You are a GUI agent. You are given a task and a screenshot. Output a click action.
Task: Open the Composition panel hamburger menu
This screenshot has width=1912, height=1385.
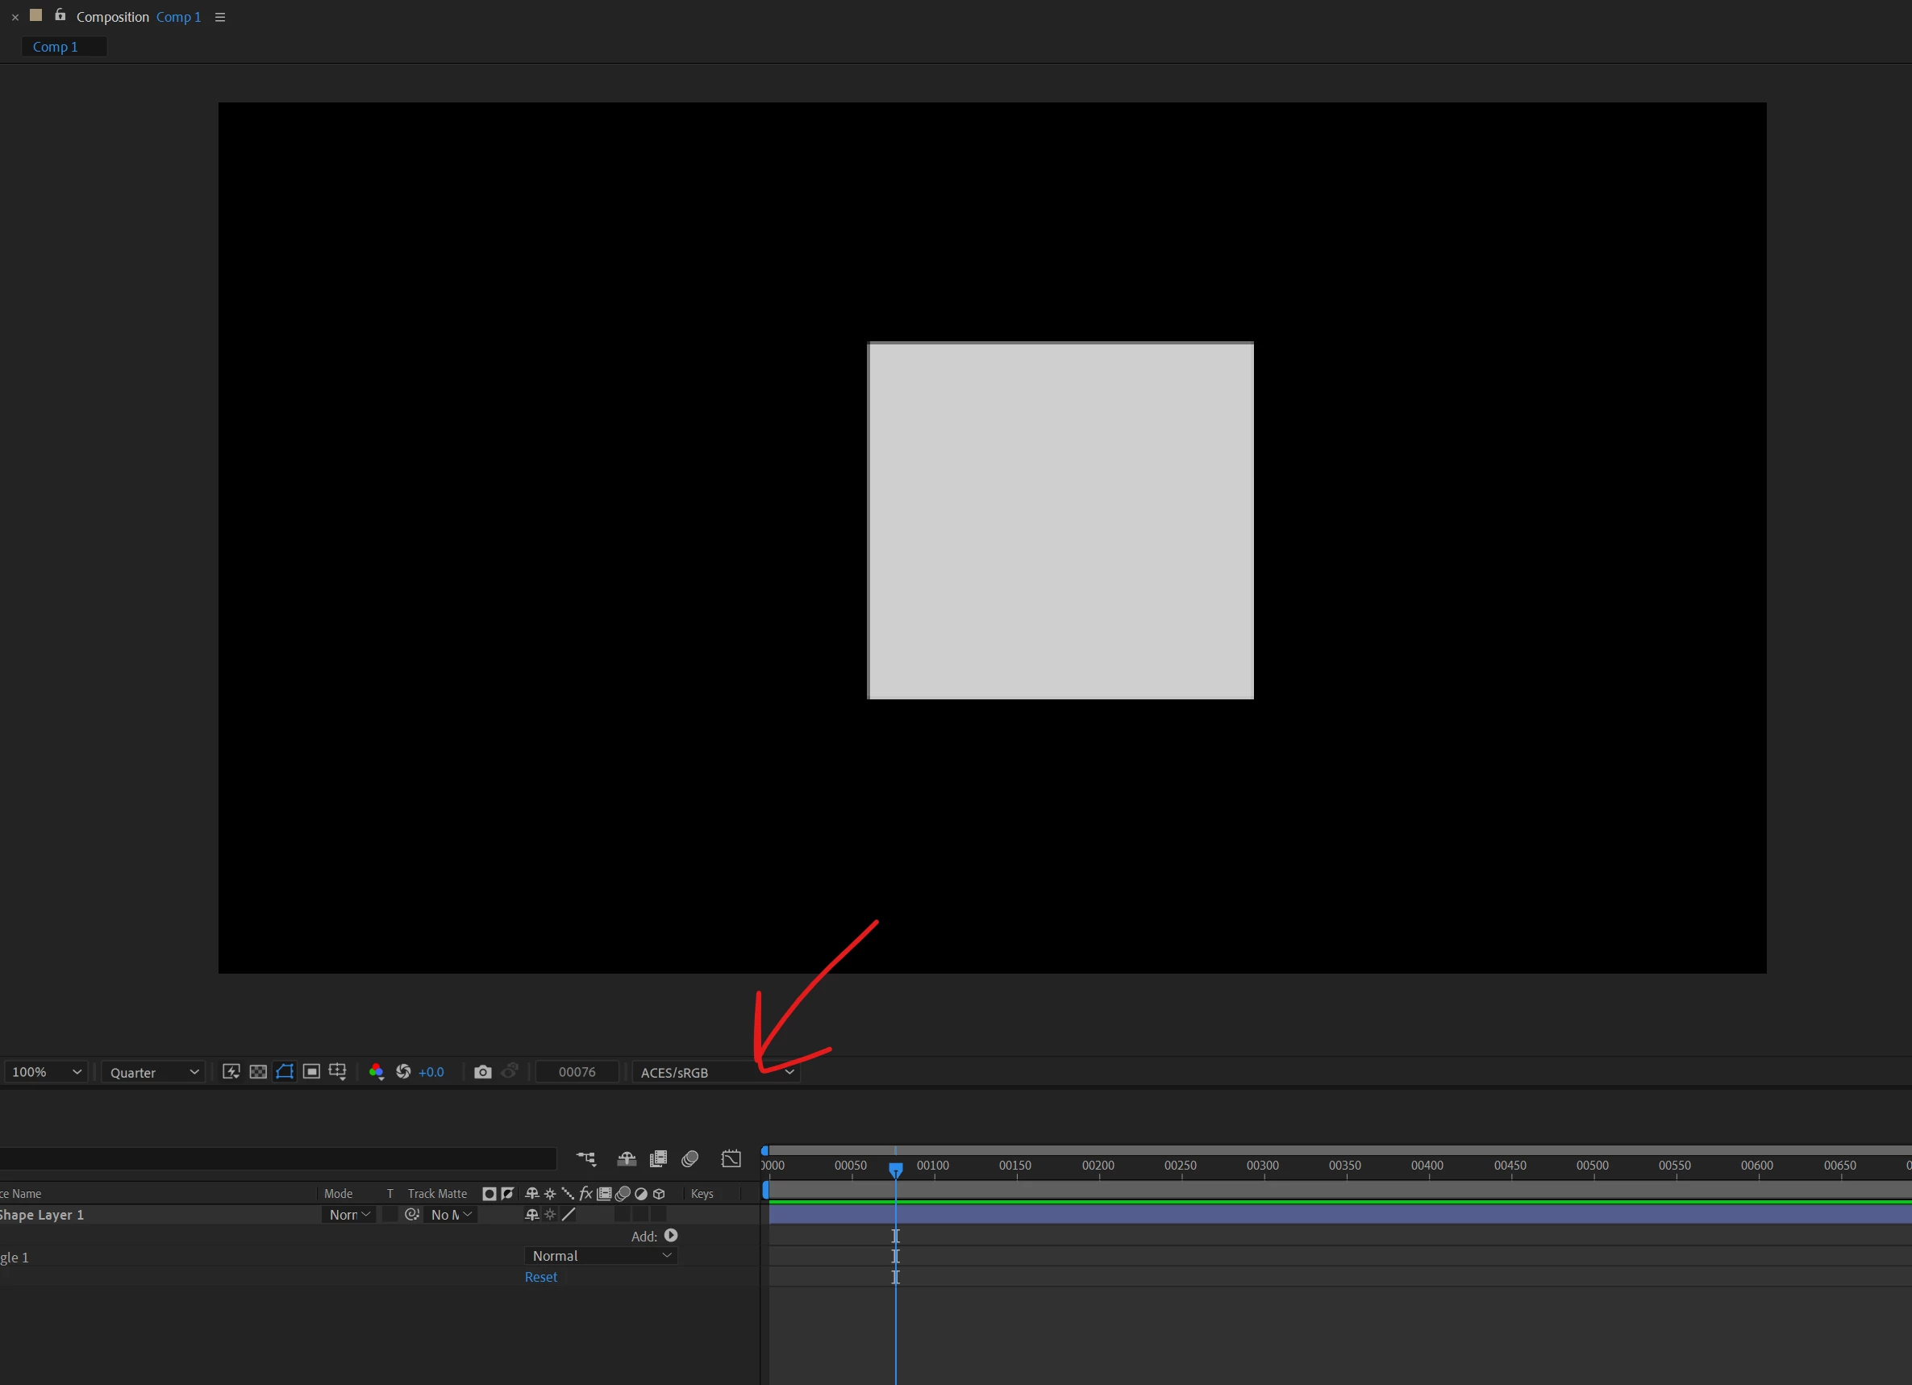[220, 17]
